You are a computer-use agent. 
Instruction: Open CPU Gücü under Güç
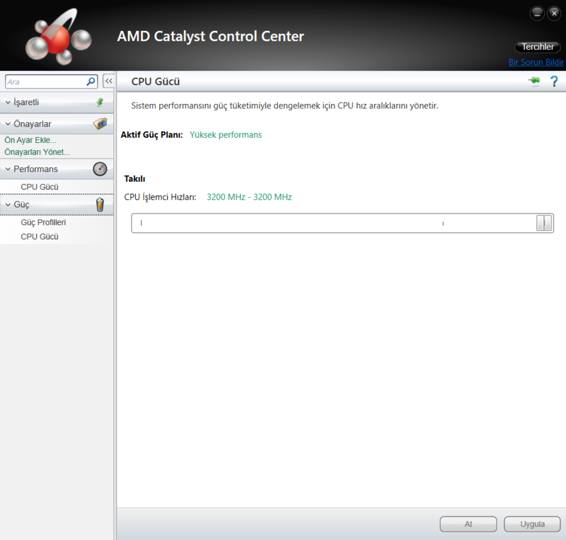click(40, 237)
